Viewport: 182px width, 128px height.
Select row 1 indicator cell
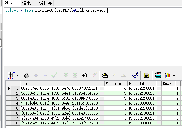9,88
